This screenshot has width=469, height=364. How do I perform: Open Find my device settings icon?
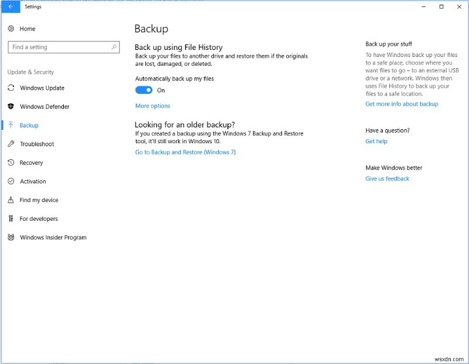click(12, 200)
